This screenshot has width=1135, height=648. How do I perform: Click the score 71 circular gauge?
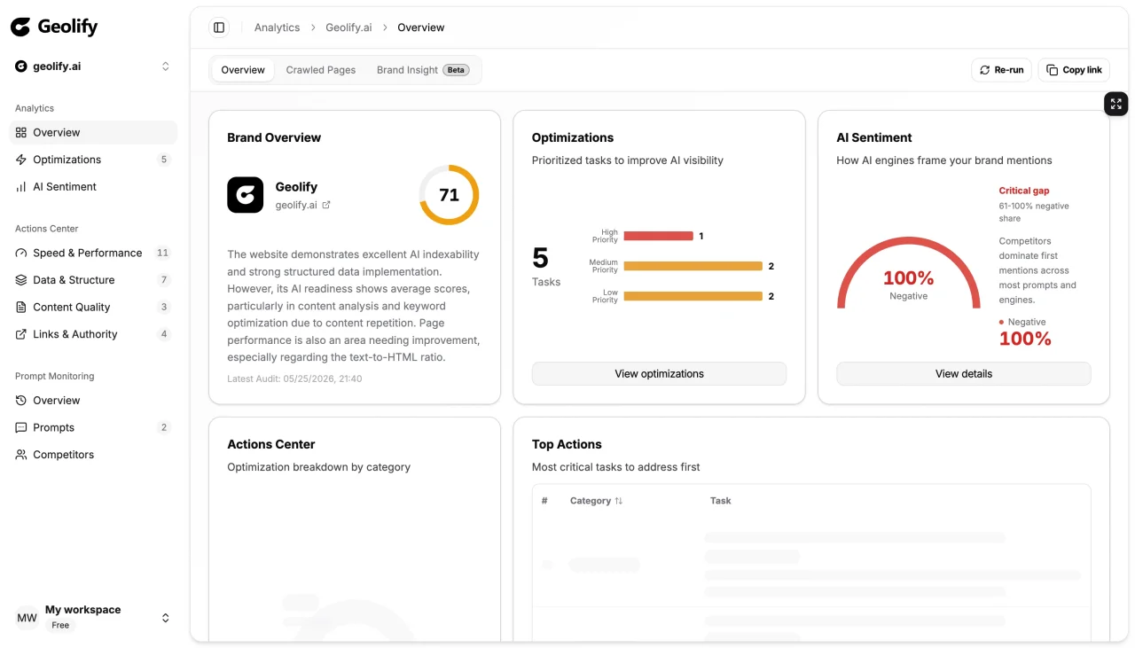tap(449, 195)
